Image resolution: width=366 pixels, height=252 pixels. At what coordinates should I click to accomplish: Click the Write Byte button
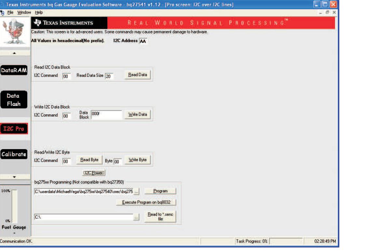click(x=137, y=160)
